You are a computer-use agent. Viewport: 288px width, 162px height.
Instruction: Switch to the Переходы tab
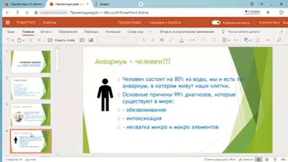coord(91,32)
